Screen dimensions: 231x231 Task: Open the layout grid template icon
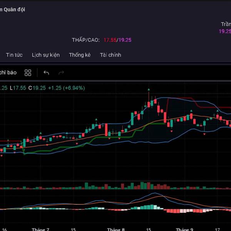point(28,73)
